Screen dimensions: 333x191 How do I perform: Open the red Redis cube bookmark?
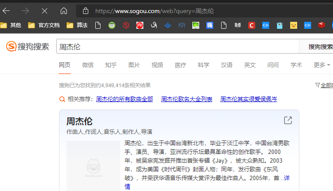coord(322,25)
